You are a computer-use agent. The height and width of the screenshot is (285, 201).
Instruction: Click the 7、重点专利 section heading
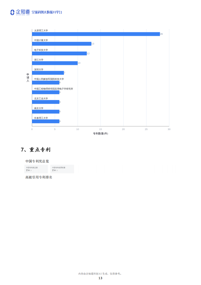36,150
